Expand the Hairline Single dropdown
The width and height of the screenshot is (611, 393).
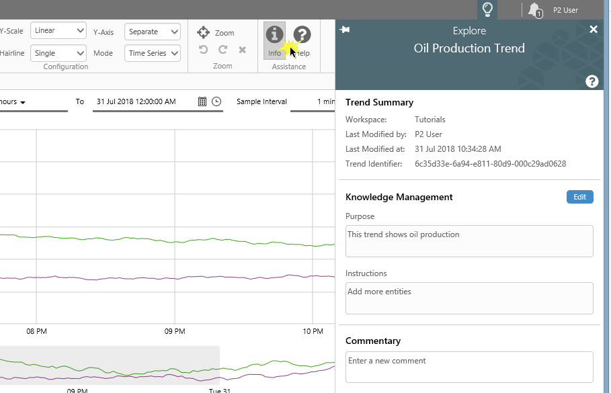59,53
